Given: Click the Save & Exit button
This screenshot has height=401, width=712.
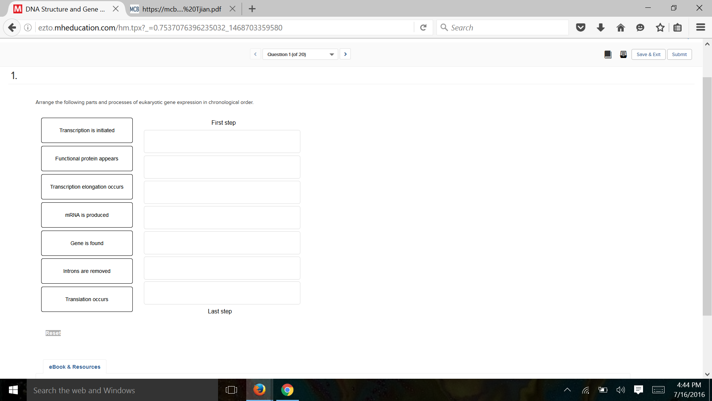Looking at the screenshot, I should pyautogui.click(x=648, y=55).
